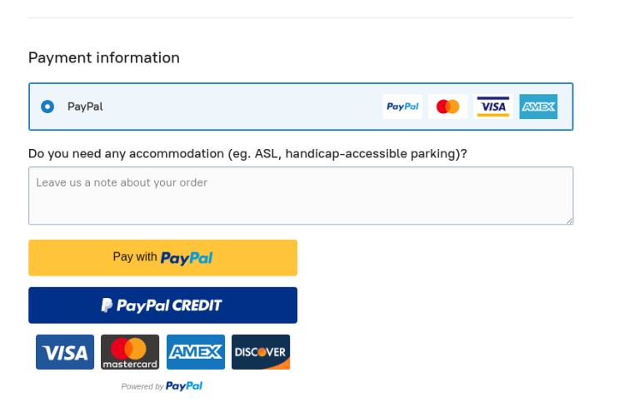Click the small Visa icon in payment row
The height and width of the screenshot is (417, 624).
492,107
